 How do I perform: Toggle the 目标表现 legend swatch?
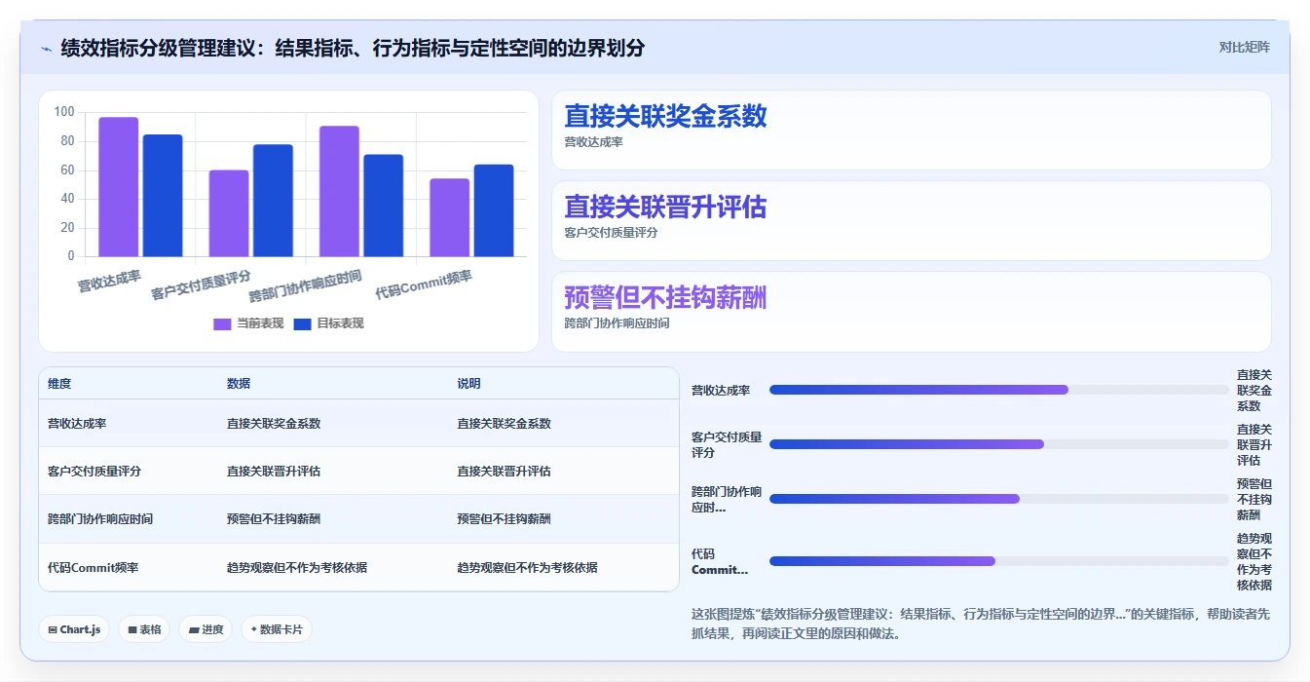302,323
